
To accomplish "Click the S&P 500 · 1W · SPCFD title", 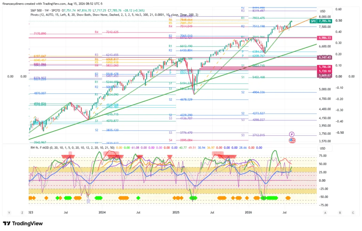I will click(45, 10).
